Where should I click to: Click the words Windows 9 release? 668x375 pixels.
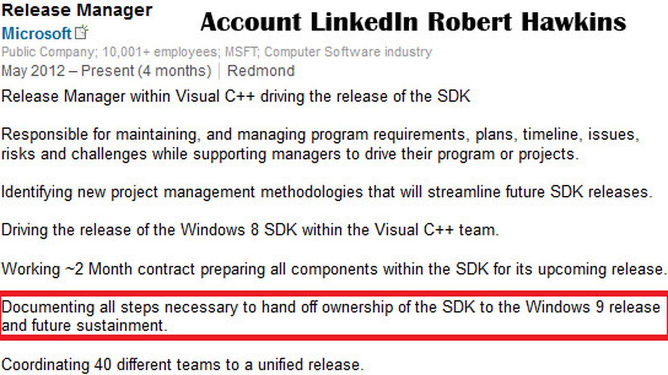click(593, 307)
